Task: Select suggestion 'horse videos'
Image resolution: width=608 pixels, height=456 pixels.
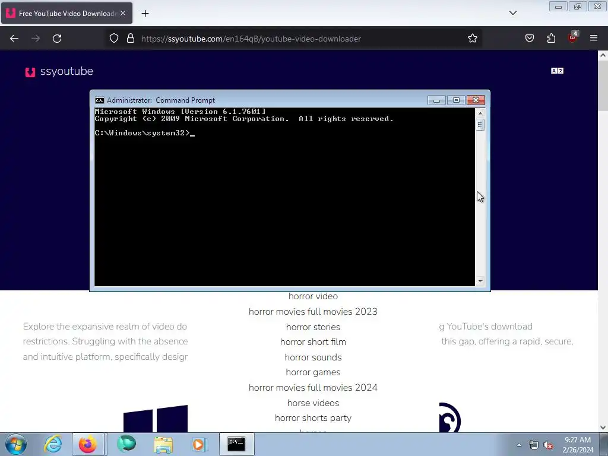Action: 313,403
